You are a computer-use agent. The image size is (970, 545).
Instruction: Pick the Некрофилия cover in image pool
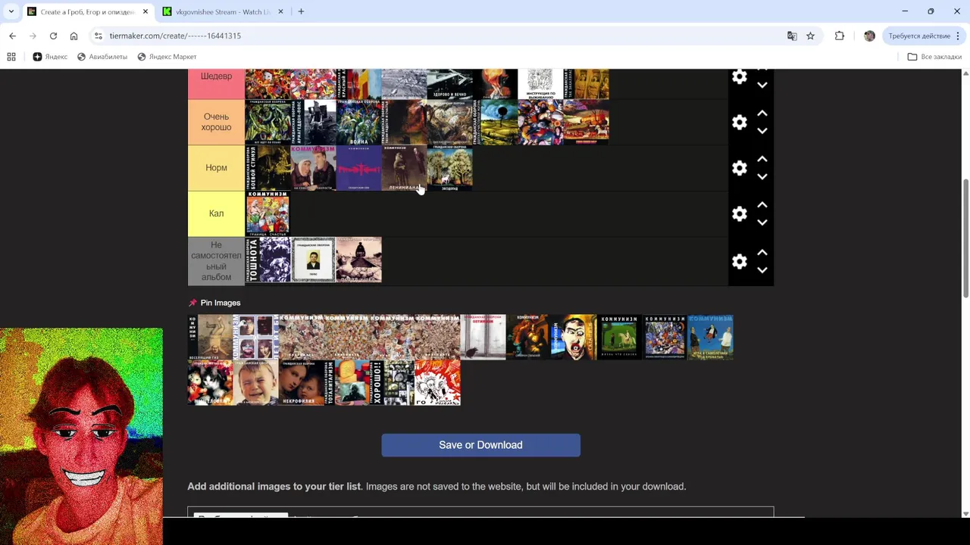tap(301, 383)
